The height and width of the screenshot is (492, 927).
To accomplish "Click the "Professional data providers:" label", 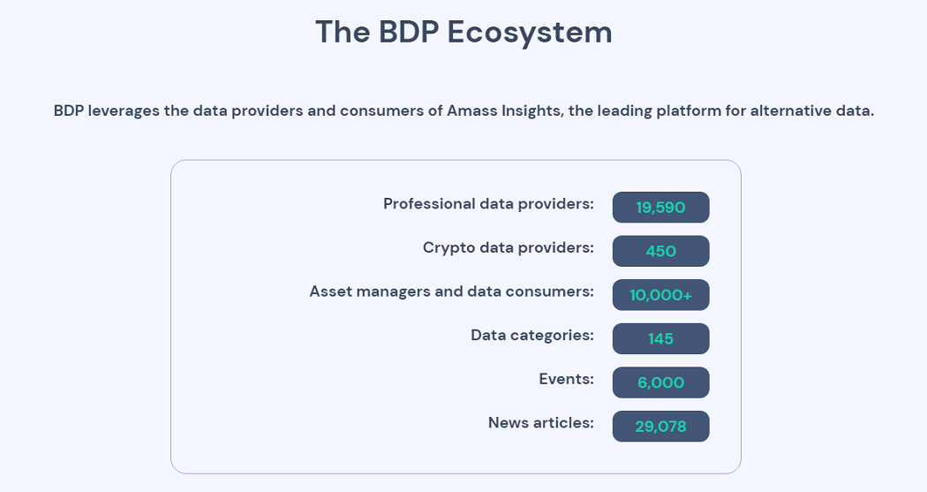I will coord(488,204).
